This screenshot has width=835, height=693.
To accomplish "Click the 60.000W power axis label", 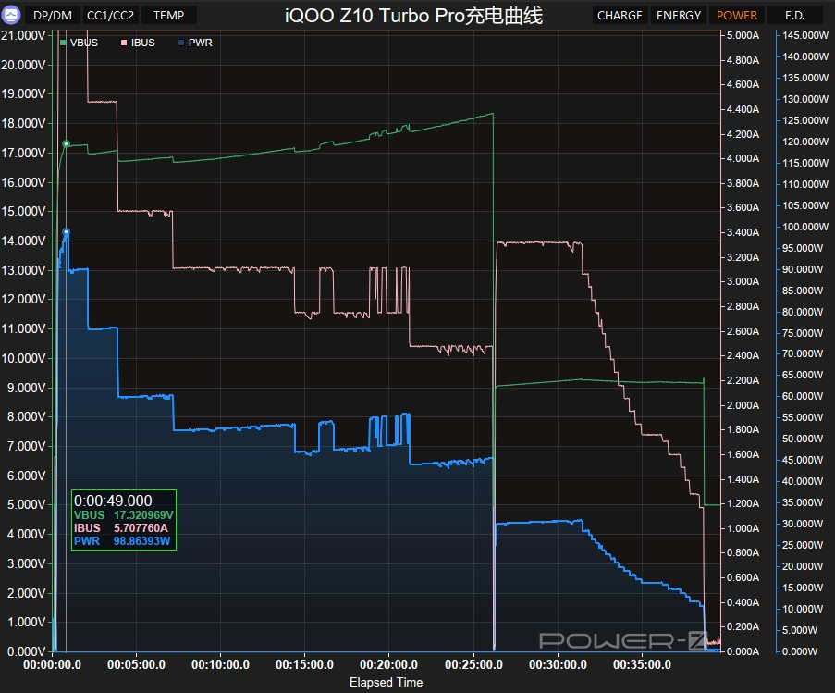I will (803, 396).
